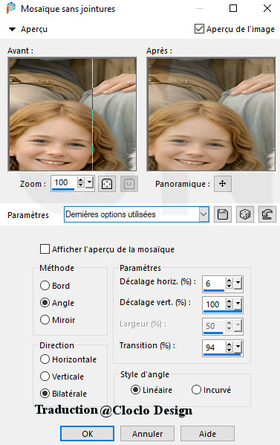Click the blue bar under Zoom value
280x445 pixels.
63,189
